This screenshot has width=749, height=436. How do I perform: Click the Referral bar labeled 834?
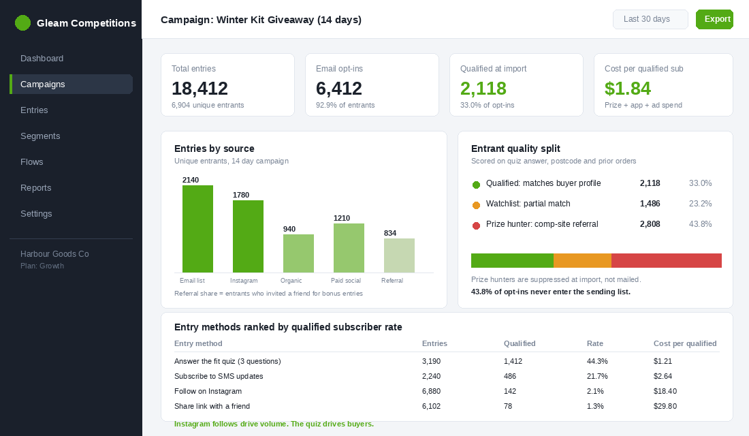point(399,255)
